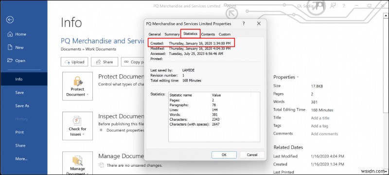389x175 pixels.
Task: Click Cancel in the Properties dialog
Action: 252,155
